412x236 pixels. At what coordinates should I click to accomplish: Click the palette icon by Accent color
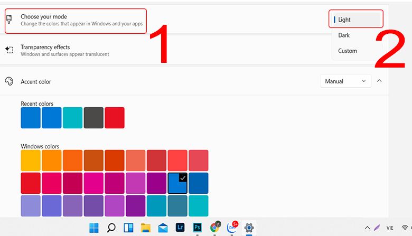pos(9,81)
